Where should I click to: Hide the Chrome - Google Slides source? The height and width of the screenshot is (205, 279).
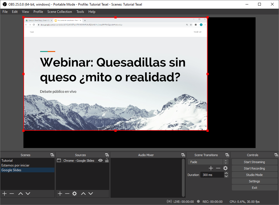pyautogui.click(x=100, y=161)
